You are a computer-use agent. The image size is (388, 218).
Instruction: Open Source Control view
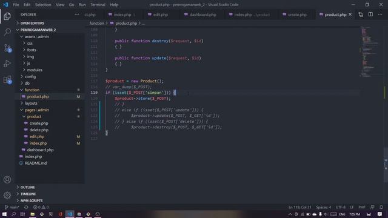(7, 48)
